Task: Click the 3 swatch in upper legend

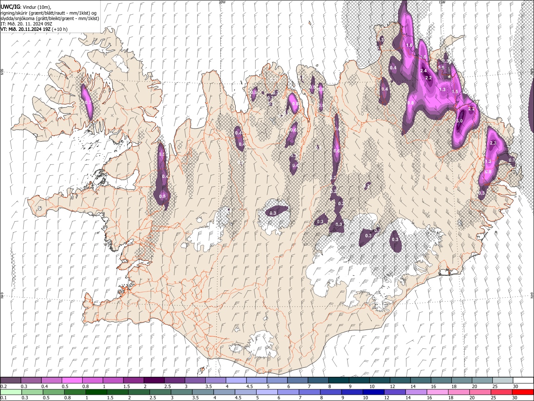Action: [194, 380]
